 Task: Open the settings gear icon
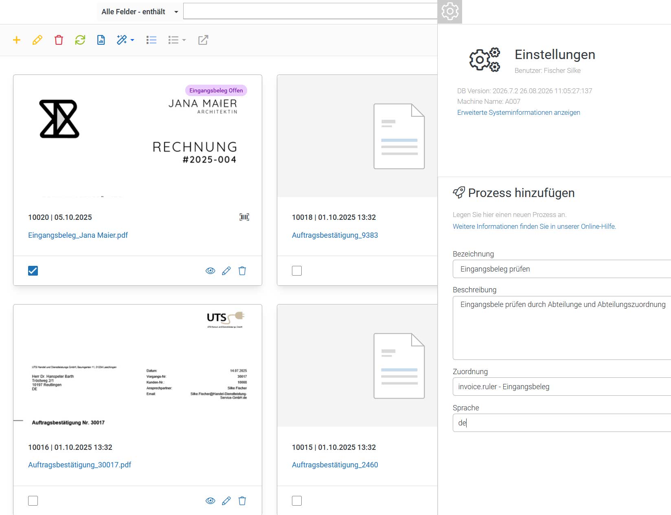450,11
